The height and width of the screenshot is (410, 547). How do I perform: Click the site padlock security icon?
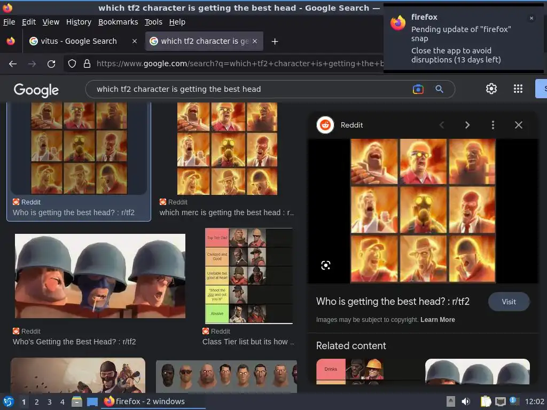coord(87,64)
